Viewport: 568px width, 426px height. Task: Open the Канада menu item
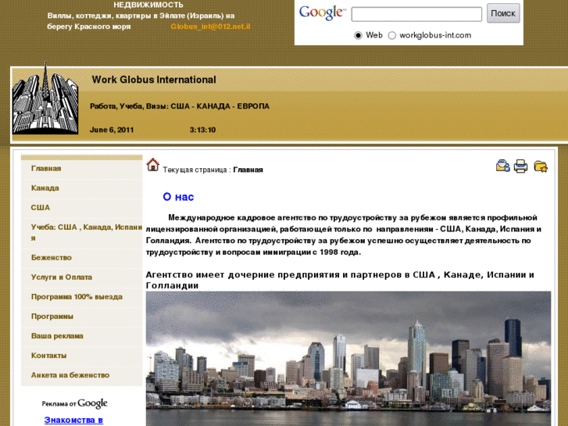point(82,188)
